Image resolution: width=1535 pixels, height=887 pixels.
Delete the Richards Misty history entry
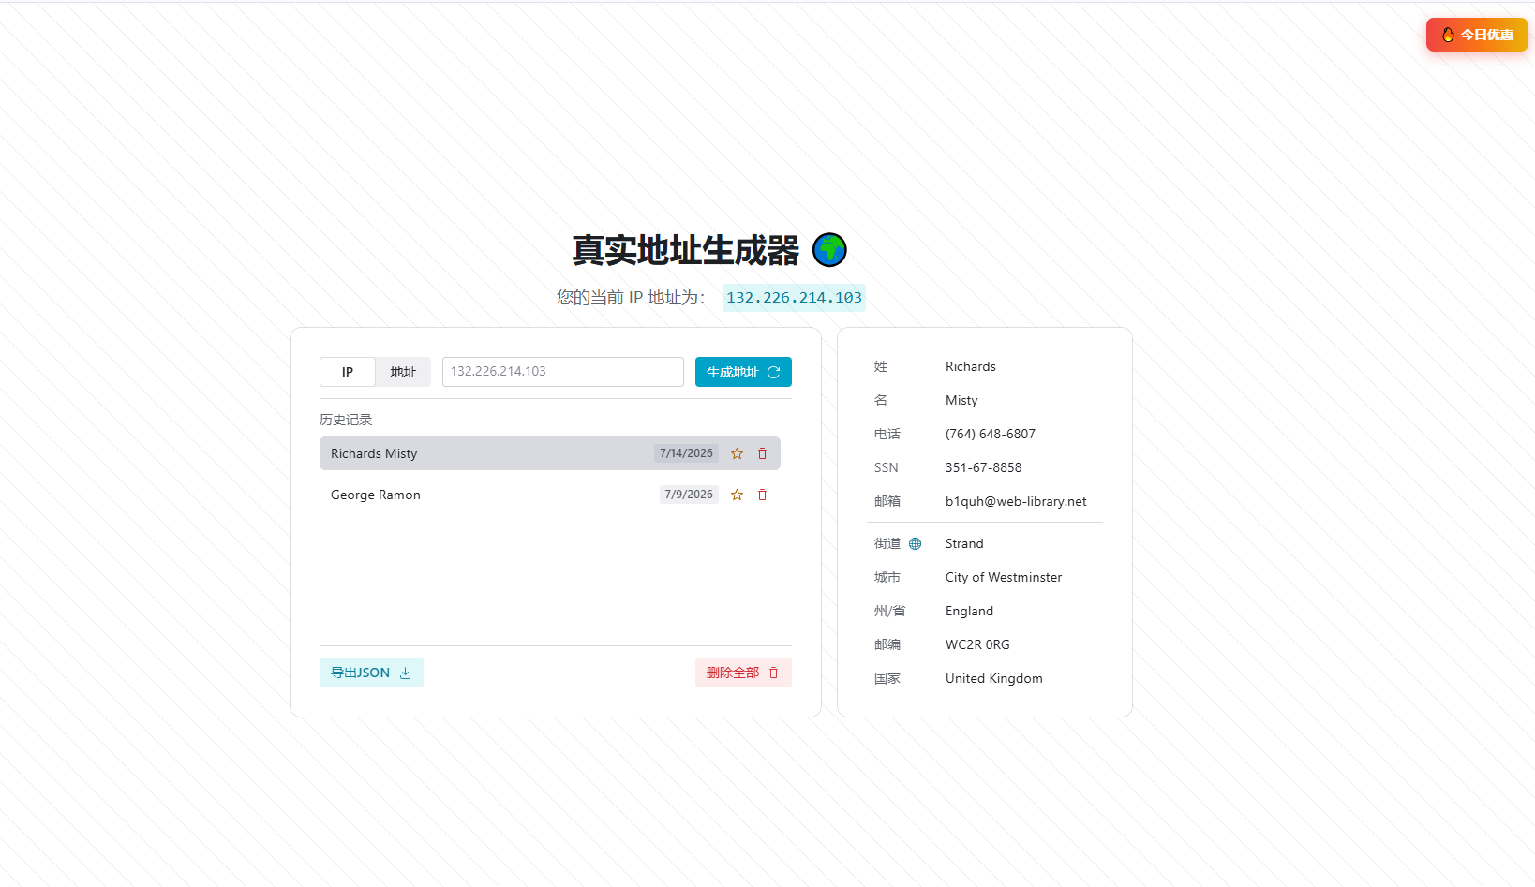click(762, 453)
